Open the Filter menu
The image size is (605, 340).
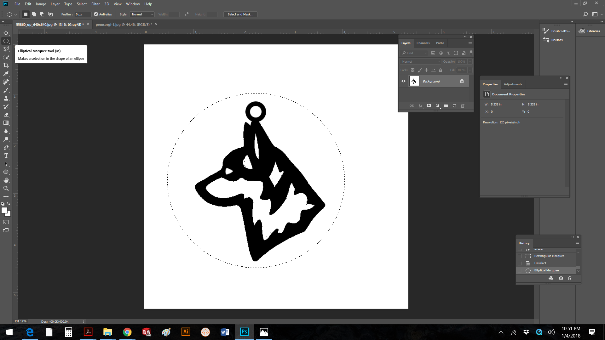95,4
